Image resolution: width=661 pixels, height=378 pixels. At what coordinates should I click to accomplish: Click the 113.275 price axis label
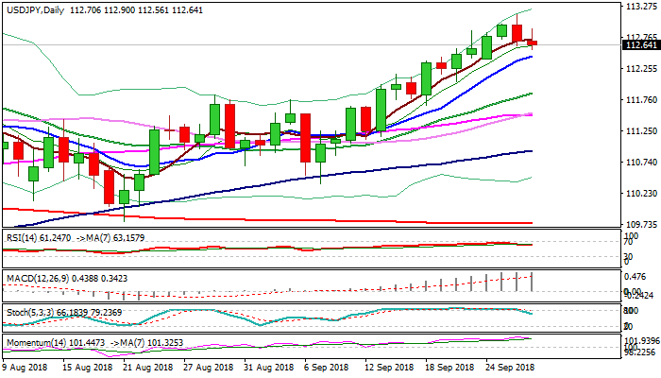641,8
